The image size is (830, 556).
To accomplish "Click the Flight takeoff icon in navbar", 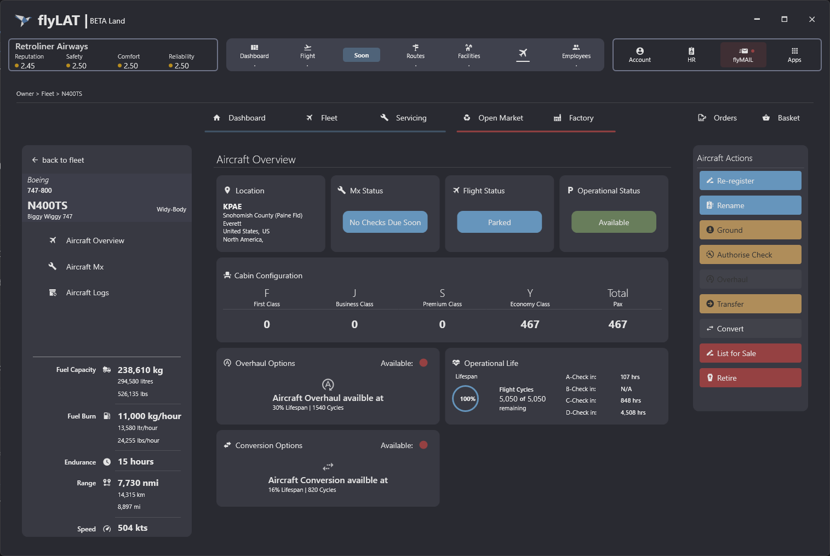I will coord(307,48).
